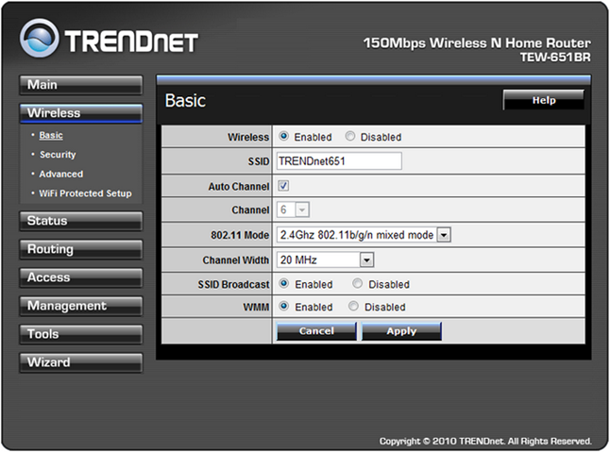Click the Apply button
Image resolution: width=610 pixels, height=452 pixels.
point(401,331)
